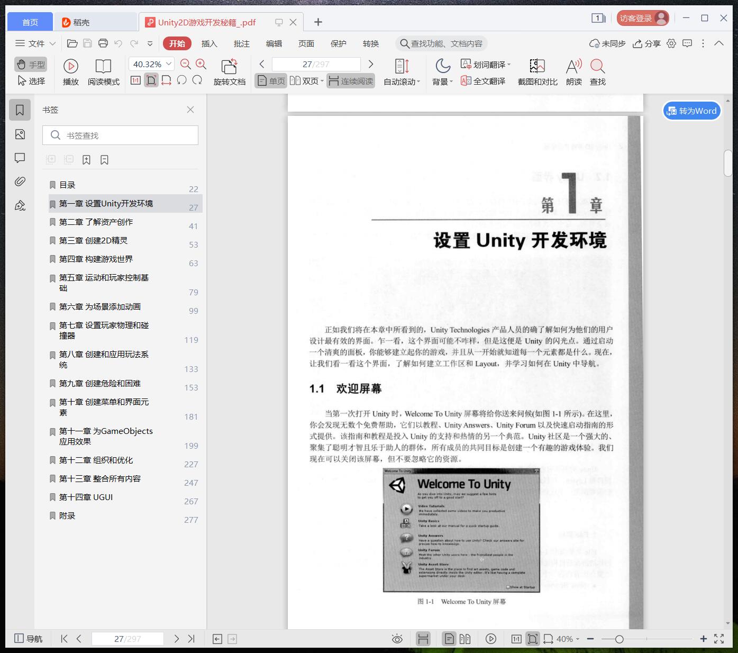Open the thumbnails panel icon in sidebar
The width and height of the screenshot is (738, 653).
point(20,134)
